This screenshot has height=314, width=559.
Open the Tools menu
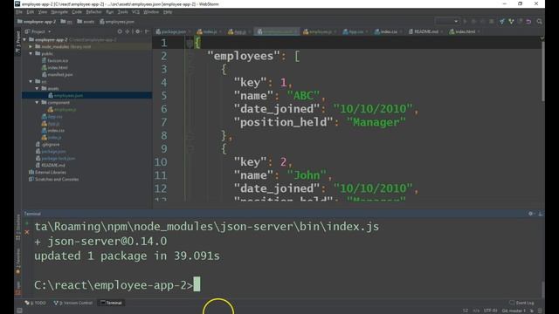[122, 12]
